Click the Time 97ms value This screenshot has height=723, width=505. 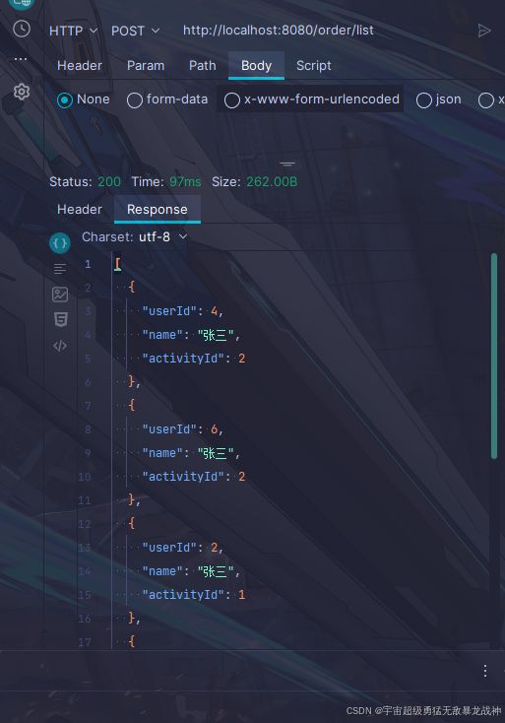[x=185, y=181]
